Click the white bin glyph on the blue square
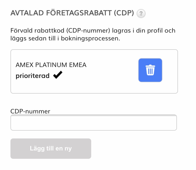Viewport: 196px width, 170px height. [x=150, y=70]
